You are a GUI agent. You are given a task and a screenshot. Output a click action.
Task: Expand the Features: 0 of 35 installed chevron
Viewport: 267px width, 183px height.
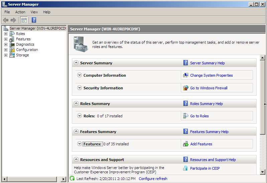(79, 144)
